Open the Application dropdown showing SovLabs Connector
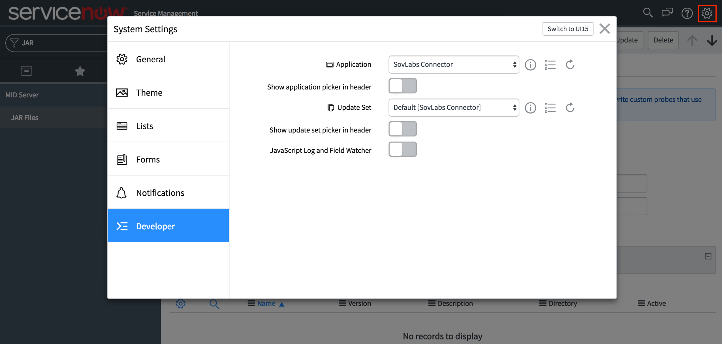Screen dimensions: 722x344 point(454,65)
